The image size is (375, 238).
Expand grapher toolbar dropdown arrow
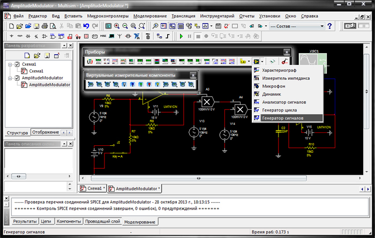point(211,26)
